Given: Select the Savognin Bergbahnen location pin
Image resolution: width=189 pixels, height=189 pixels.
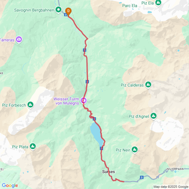Looking at the screenshot, I should click(x=58, y=10).
